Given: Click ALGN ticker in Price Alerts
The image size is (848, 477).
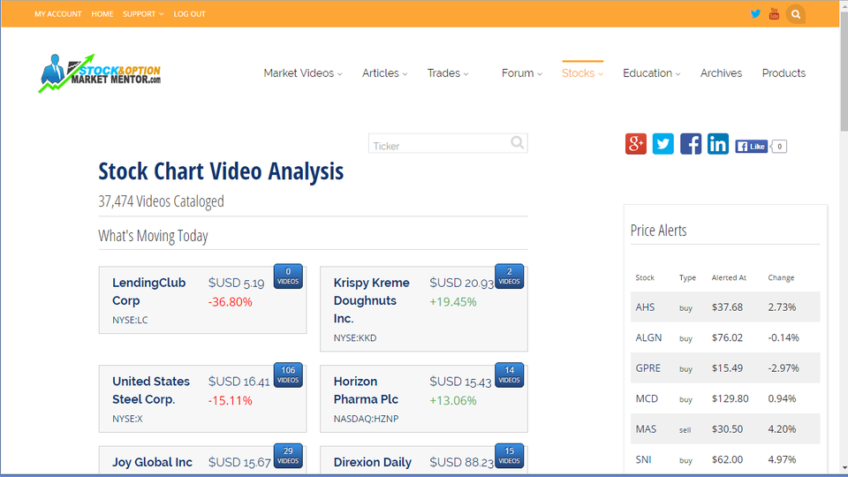Looking at the screenshot, I should tap(648, 337).
